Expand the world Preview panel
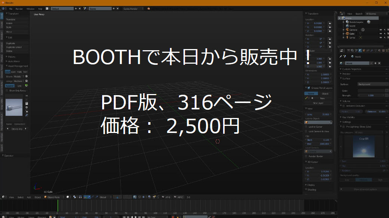The height and width of the screenshot is (218, 389). [346, 74]
